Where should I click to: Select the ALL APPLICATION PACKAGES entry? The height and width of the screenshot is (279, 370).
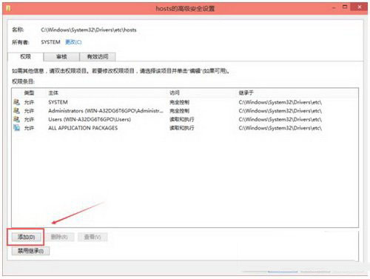83,128
